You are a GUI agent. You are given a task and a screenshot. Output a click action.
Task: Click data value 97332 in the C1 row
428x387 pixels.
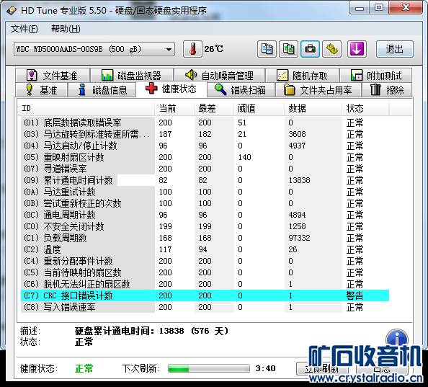point(299,238)
